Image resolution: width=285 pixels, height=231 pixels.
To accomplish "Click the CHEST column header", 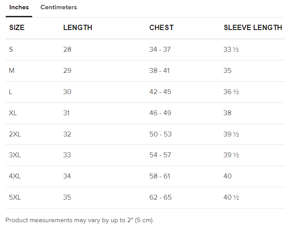I will click(161, 28).
